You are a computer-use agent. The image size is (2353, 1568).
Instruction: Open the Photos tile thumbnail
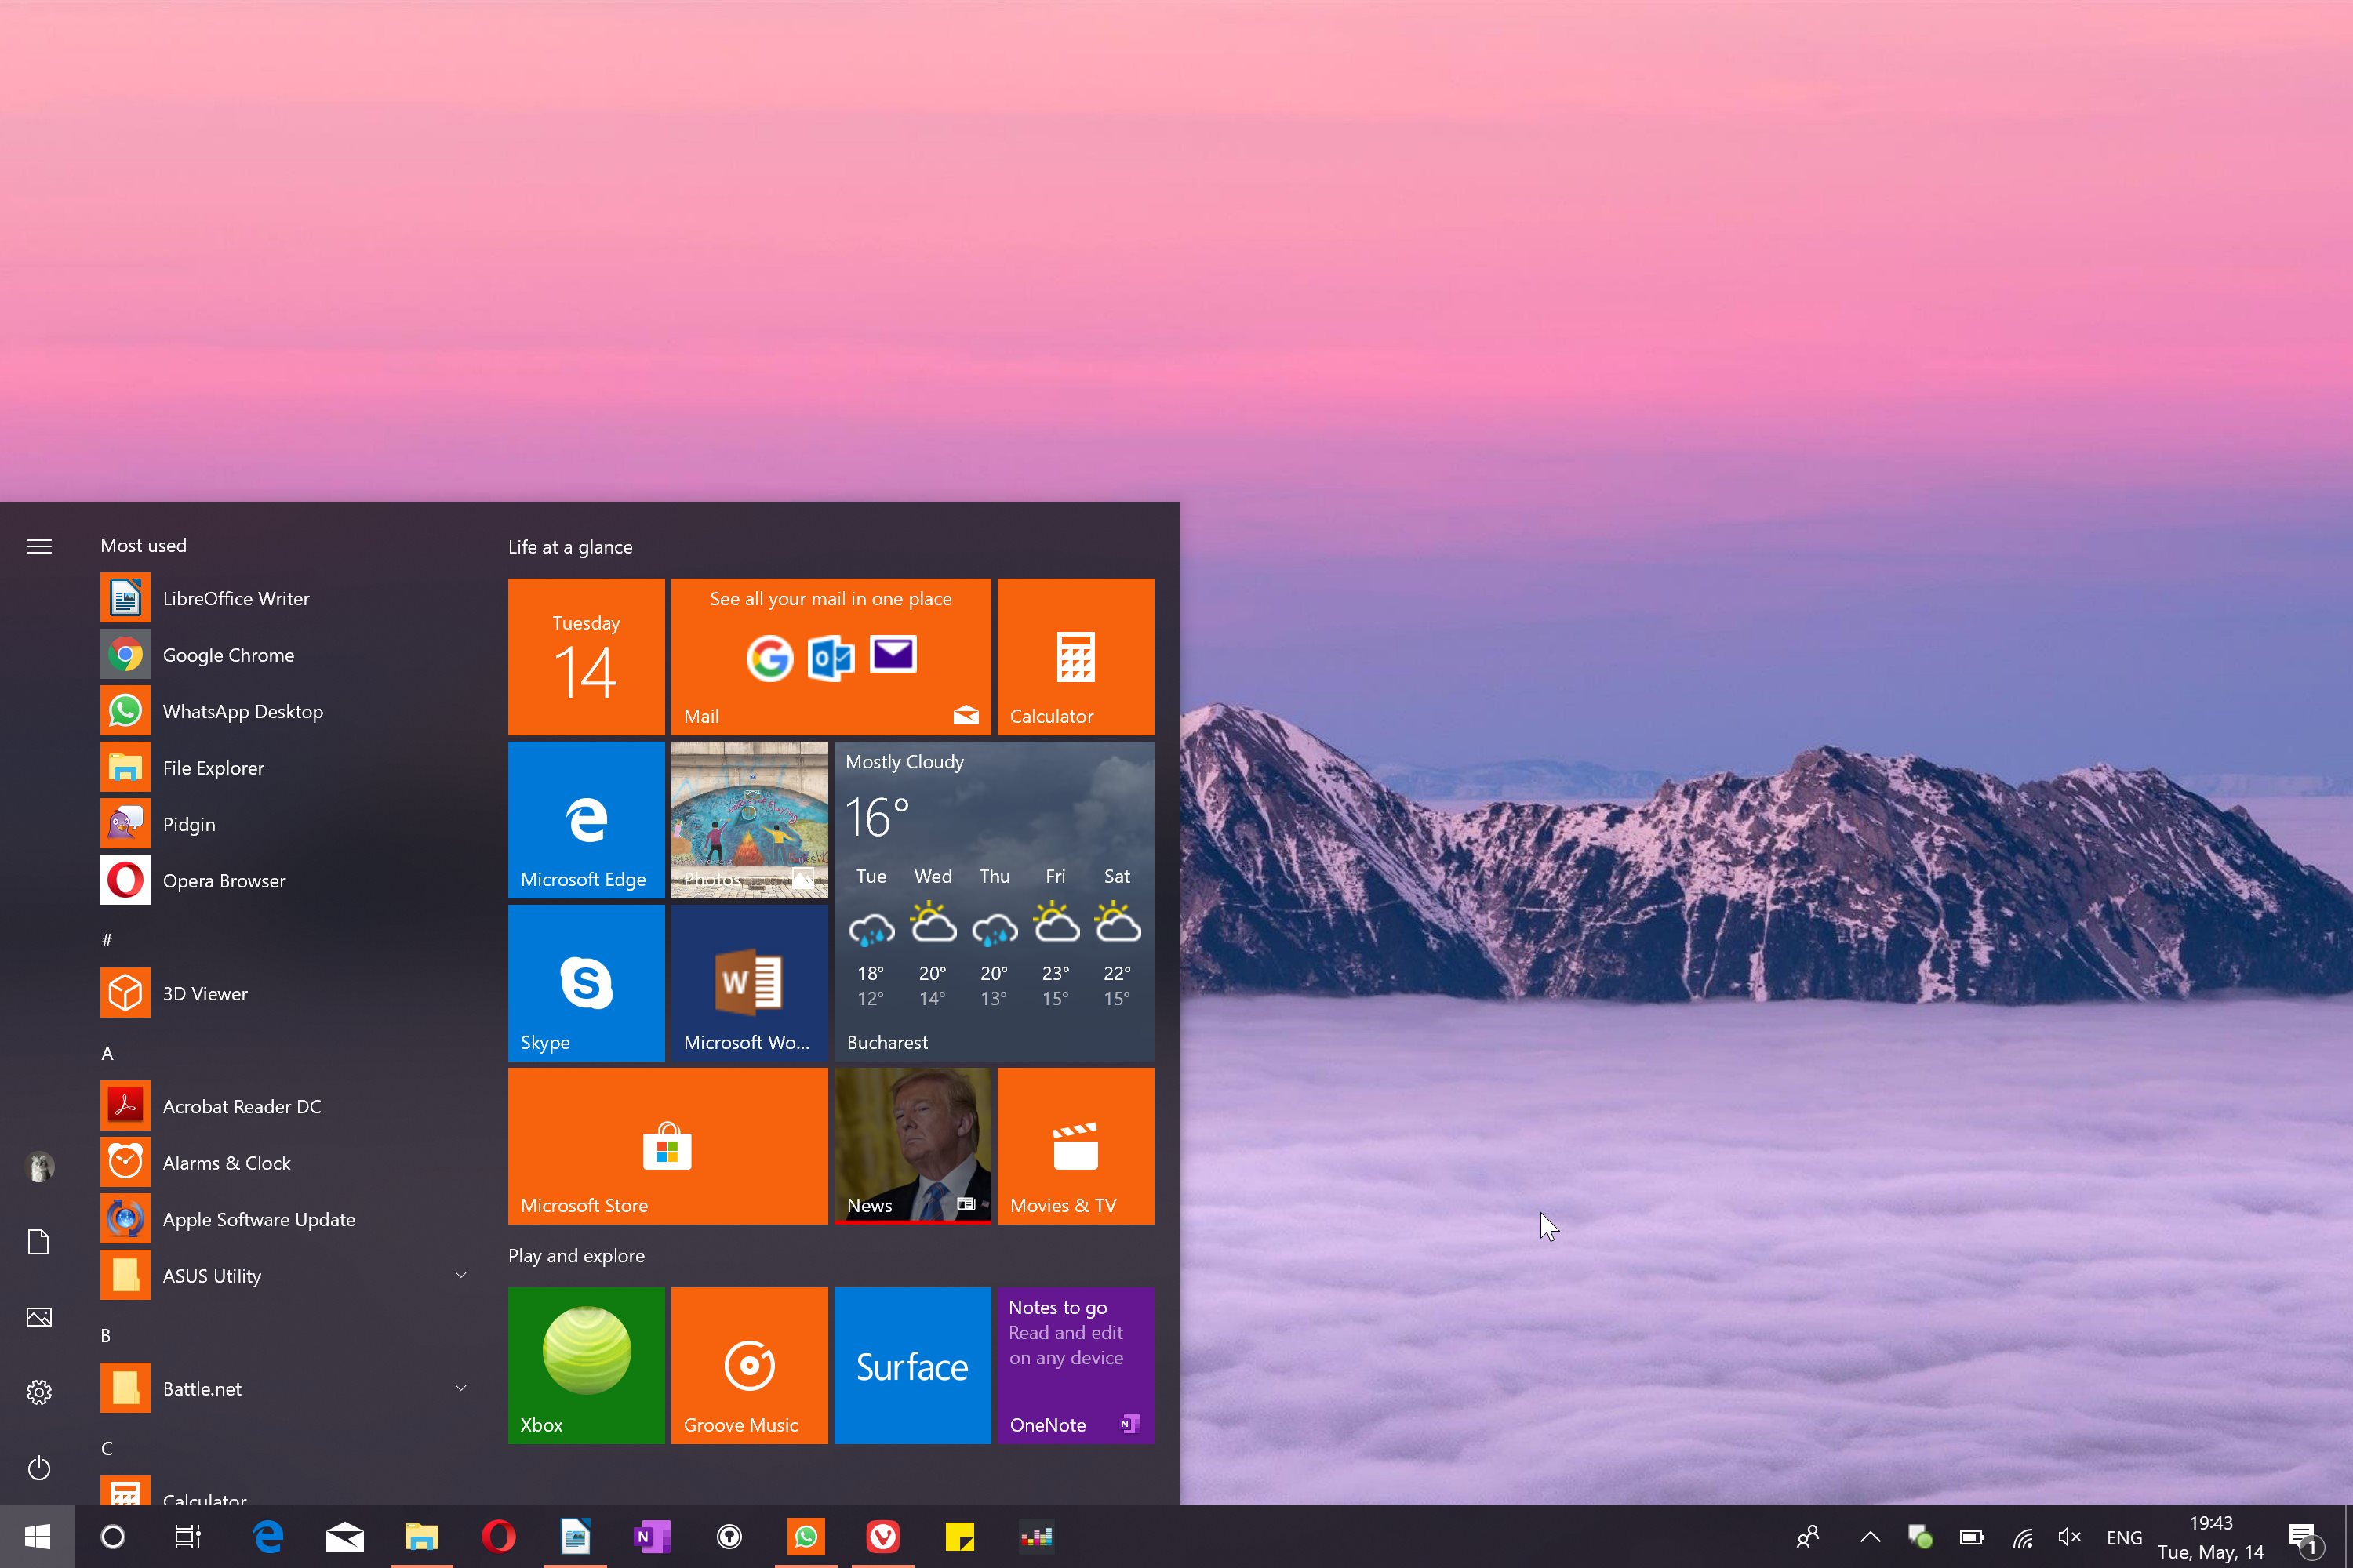point(749,820)
